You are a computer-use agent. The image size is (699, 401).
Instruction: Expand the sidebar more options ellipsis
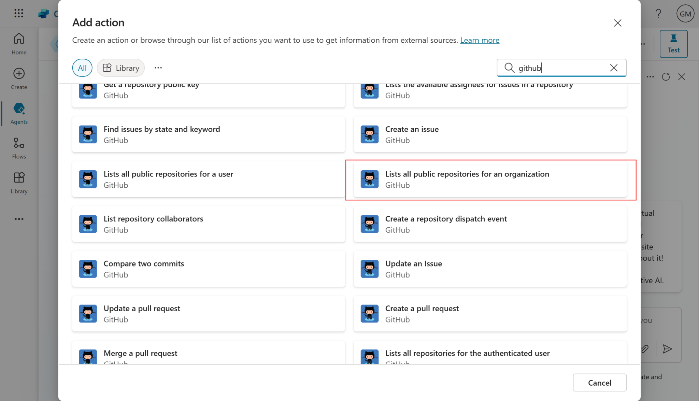tap(19, 219)
